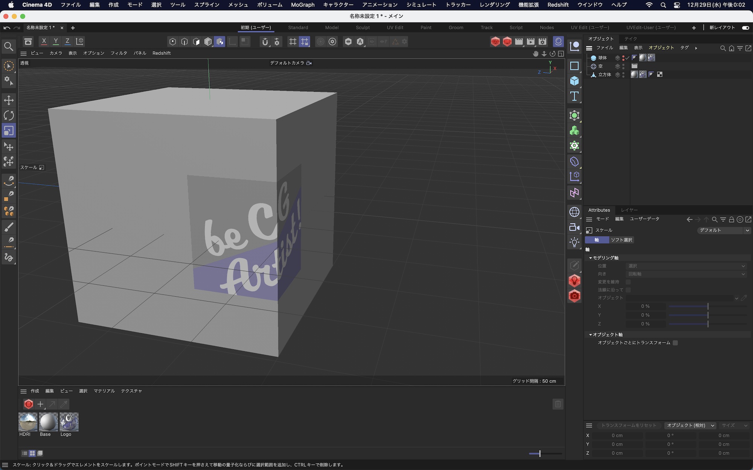Click the material preview size slider
Viewport: 753px width, 470px height.
tap(540, 453)
